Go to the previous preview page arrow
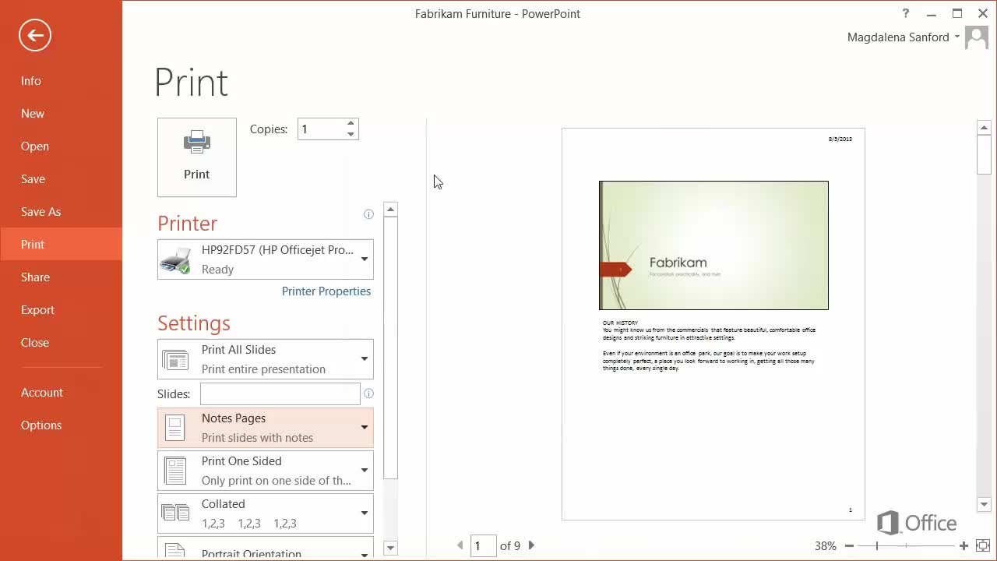This screenshot has width=997, height=561. click(460, 545)
